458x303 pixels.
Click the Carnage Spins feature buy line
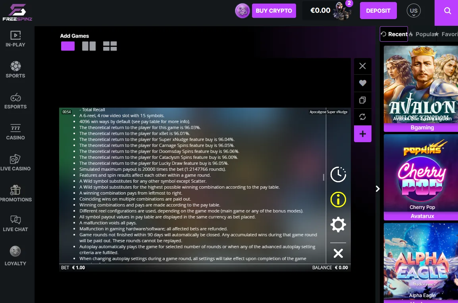tap(157, 145)
